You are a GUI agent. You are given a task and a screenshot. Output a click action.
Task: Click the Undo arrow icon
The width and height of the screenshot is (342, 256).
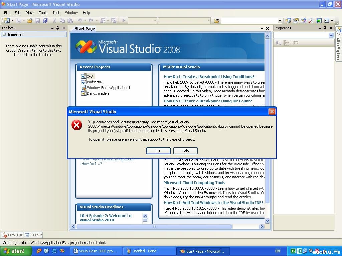click(x=79, y=21)
